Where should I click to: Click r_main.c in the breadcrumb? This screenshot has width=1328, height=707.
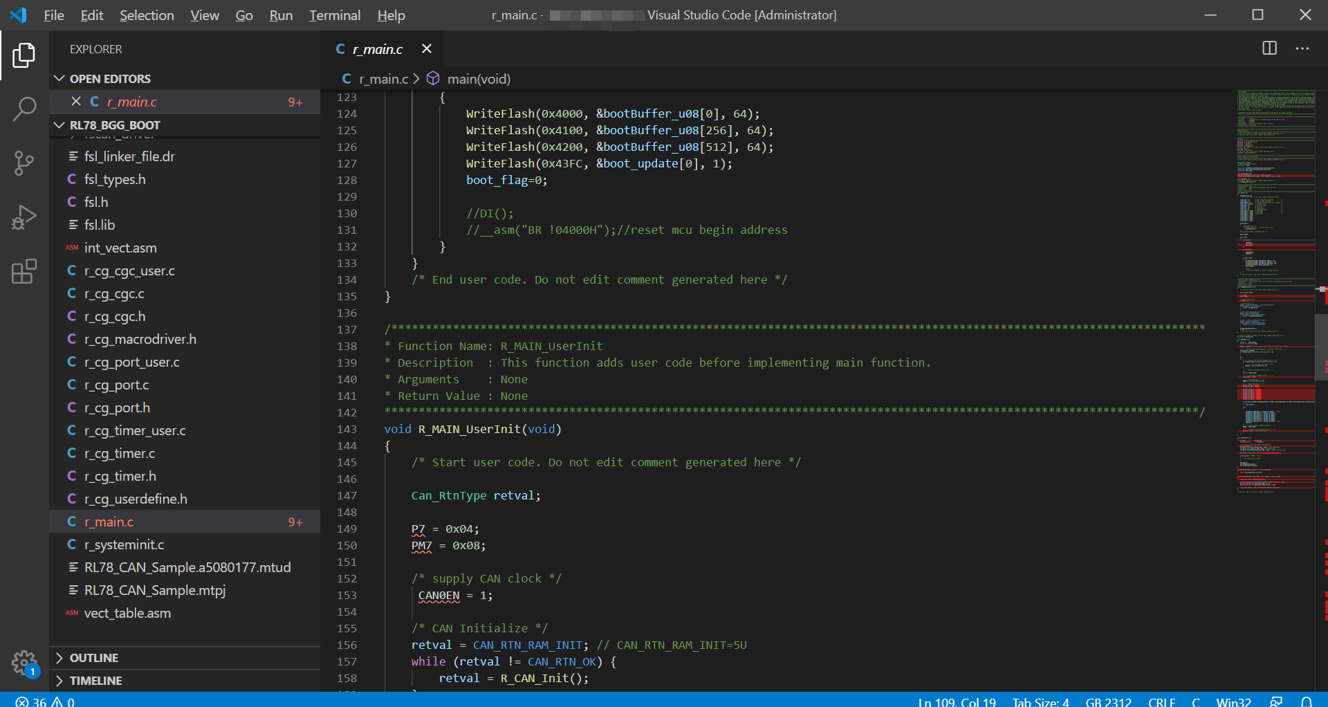[383, 79]
